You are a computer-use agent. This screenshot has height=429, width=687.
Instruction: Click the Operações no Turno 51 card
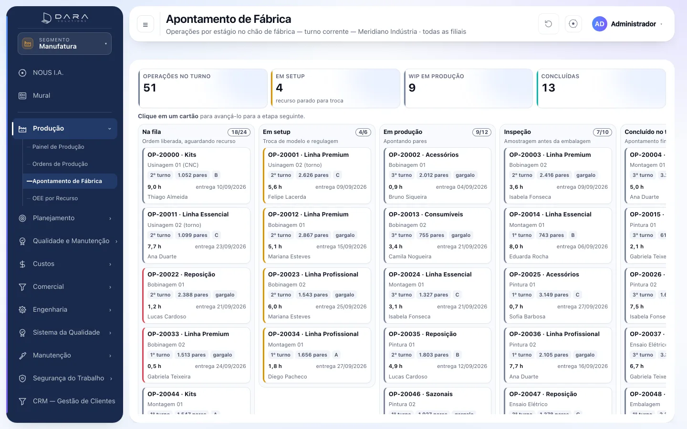pyautogui.click(x=203, y=88)
